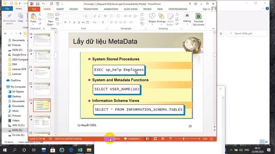Viewport: 275px width, 154px height.
Task: Collapse the ribbon with the chevron
Action: [x=213, y=29]
